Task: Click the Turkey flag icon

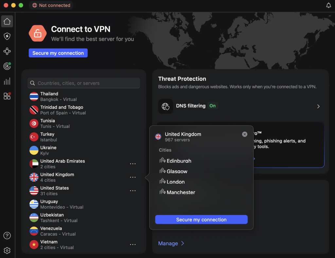Action: 34,137
